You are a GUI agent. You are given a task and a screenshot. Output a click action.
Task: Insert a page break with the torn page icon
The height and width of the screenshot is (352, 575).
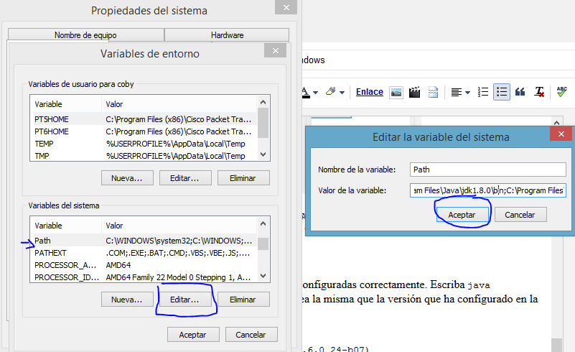[x=433, y=92]
